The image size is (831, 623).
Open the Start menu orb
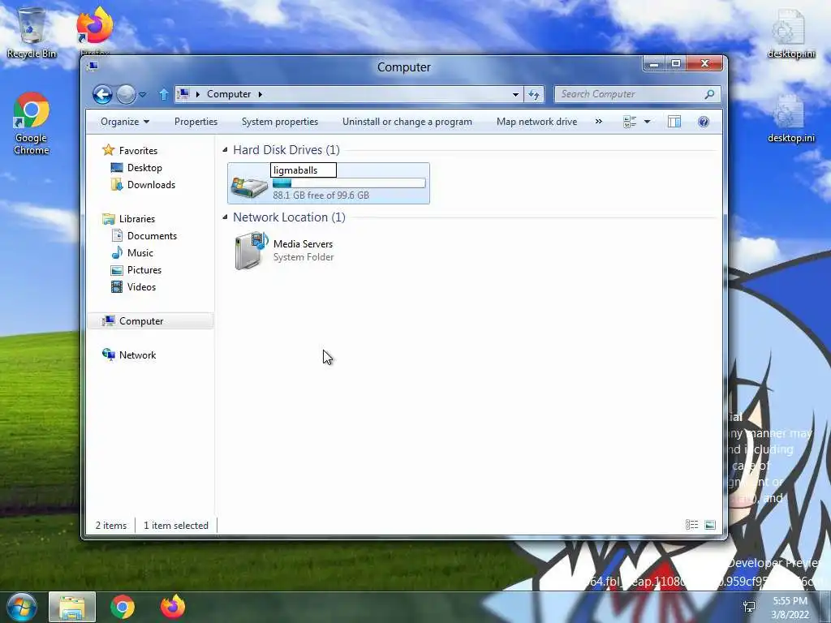tap(22, 607)
